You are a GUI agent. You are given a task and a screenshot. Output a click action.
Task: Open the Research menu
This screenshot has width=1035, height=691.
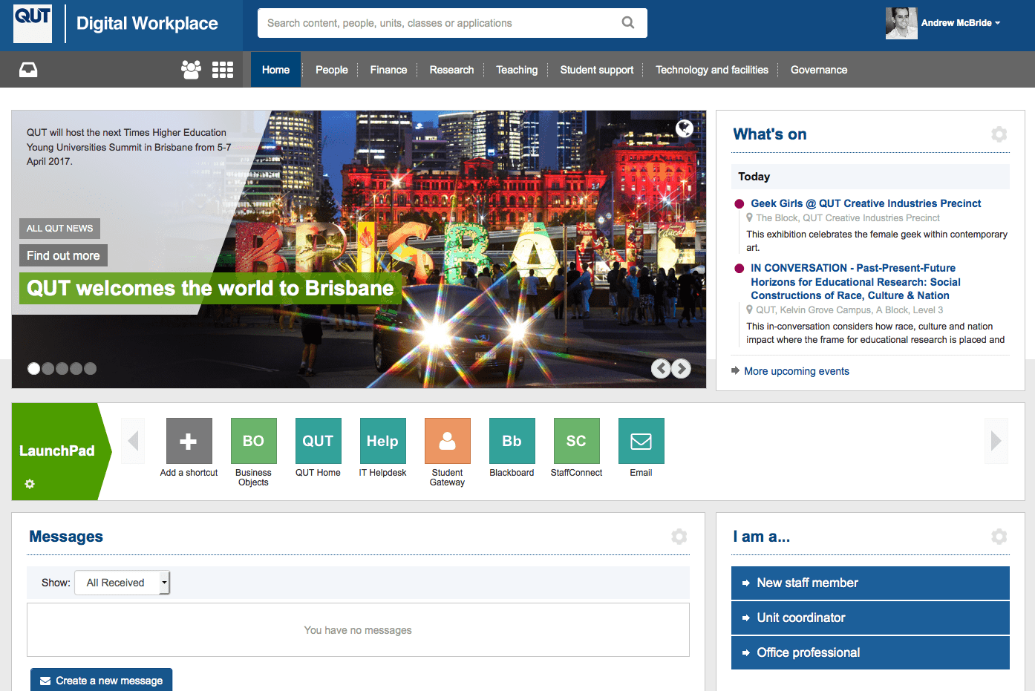click(451, 70)
